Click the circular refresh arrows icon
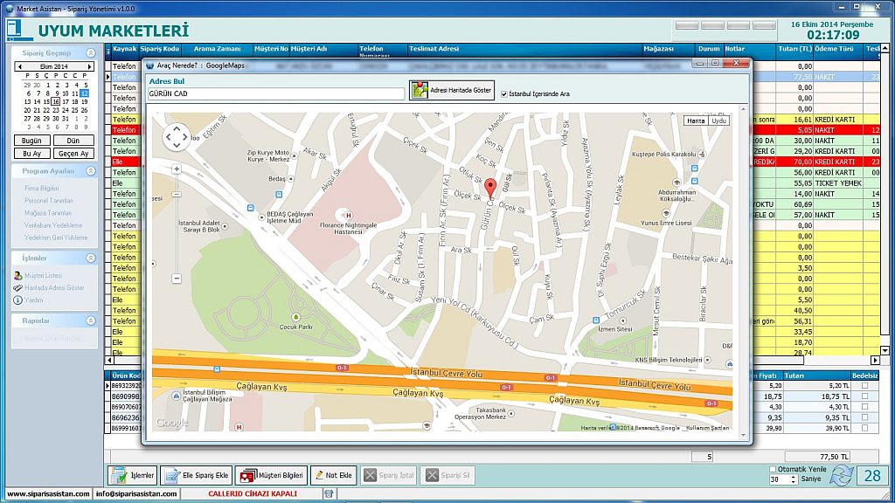This screenshot has height=503, width=895. [x=841, y=475]
